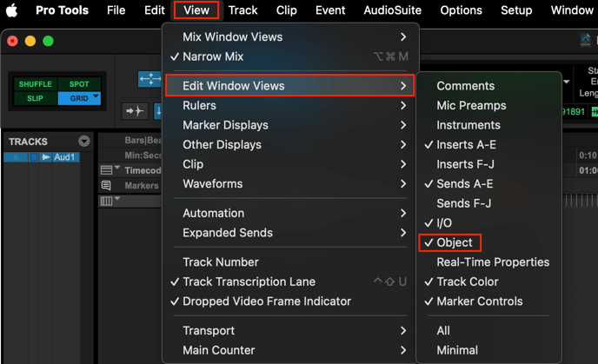
Task: Click the zoom toggle arrows icon
Action: click(x=149, y=80)
